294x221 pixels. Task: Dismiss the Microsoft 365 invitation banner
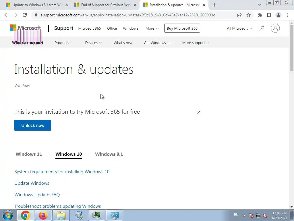[x=199, y=112]
